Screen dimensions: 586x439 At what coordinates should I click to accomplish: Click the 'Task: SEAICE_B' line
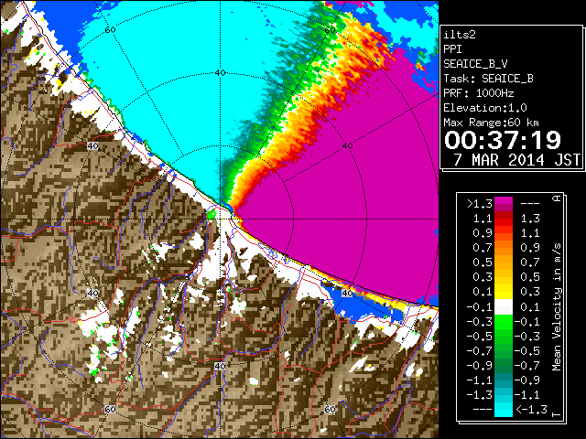488,79
